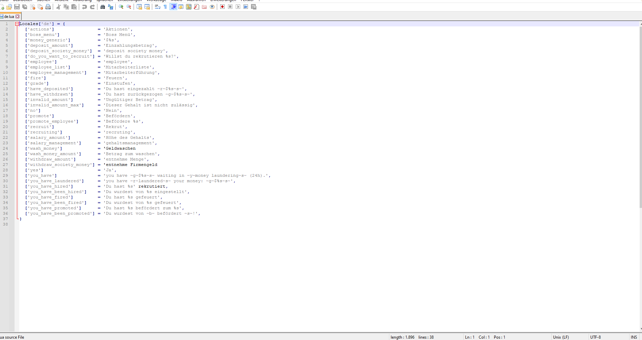Toggle INS insert mode indicator
The height and width of the screenshot is (340, 642).
pyautogui.click(x=634, y=337)
